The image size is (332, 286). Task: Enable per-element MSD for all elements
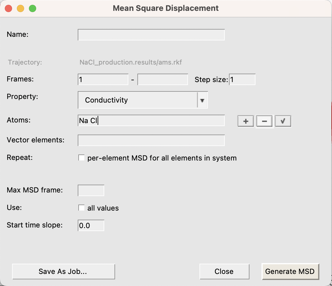pyautogui.click(x=81, y=158)
